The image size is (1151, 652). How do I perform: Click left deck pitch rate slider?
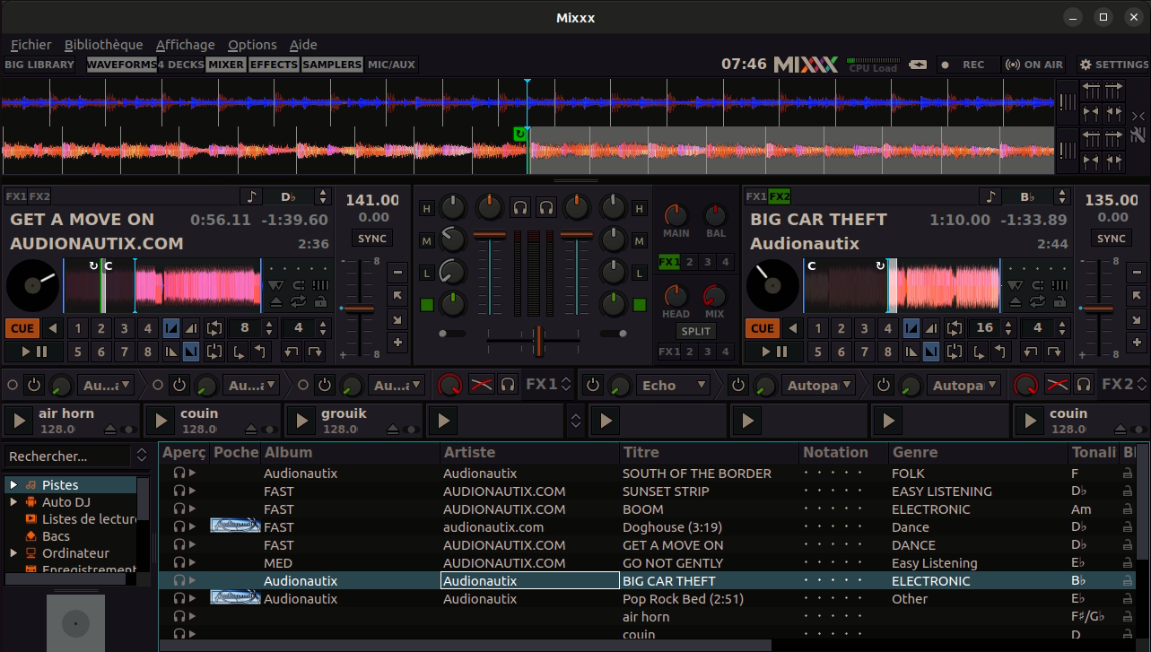(x=358, y=308)
